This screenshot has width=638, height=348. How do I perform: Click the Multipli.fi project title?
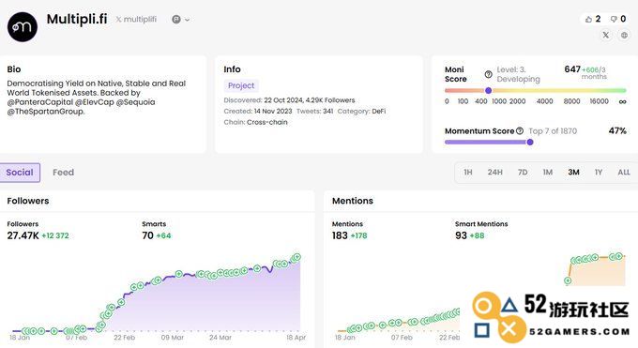(77, 19)
